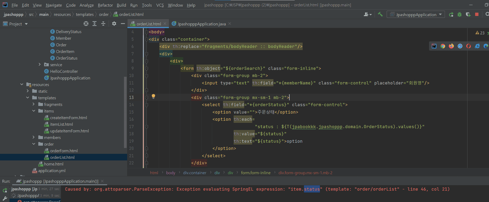Close the orderList.html tab

tap(165, 24)
